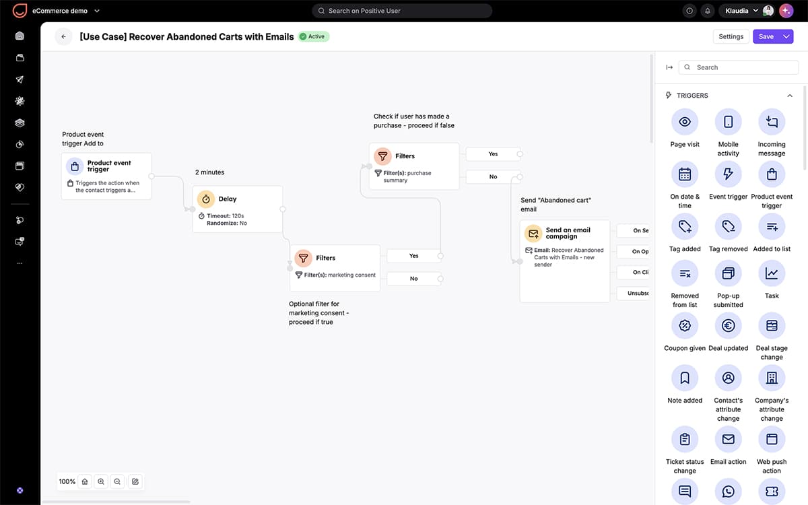Select the Added to list trigger
808x505 pixels.
(x=772, y=227)
